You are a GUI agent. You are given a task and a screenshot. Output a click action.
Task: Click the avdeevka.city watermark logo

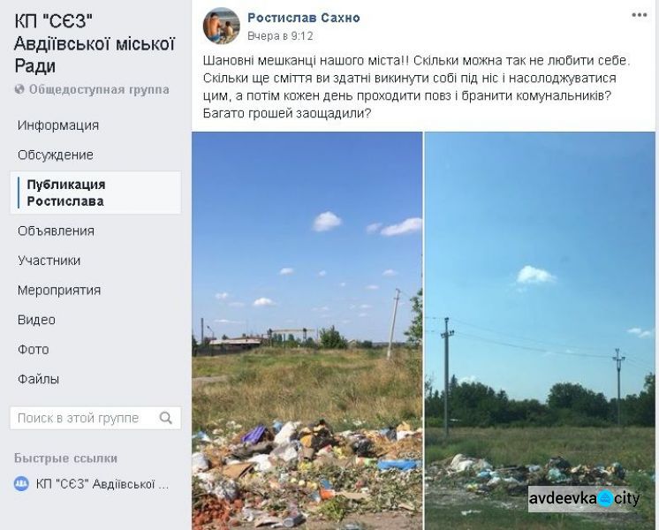pos(585,499)
